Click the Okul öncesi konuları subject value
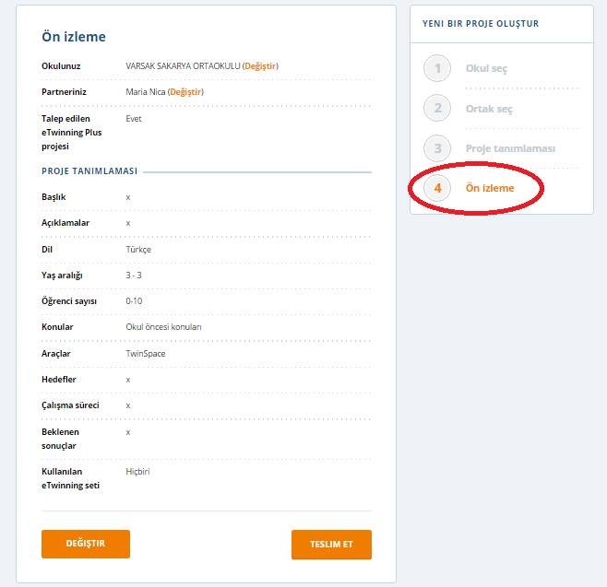 coord(163,327)
